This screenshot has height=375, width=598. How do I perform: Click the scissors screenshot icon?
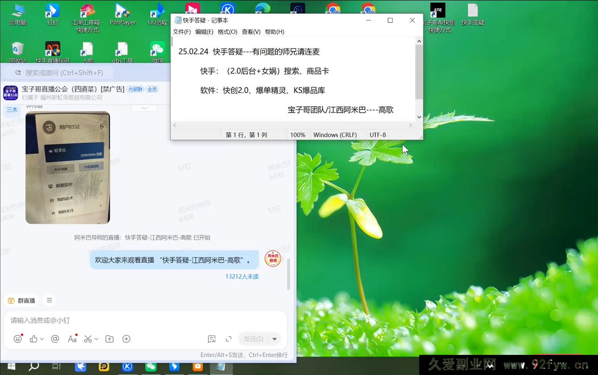point(88,339)
